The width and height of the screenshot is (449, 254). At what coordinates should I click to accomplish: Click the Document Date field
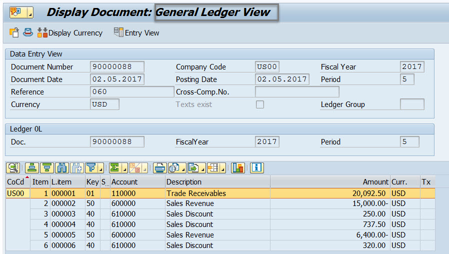tap(117, 79)
